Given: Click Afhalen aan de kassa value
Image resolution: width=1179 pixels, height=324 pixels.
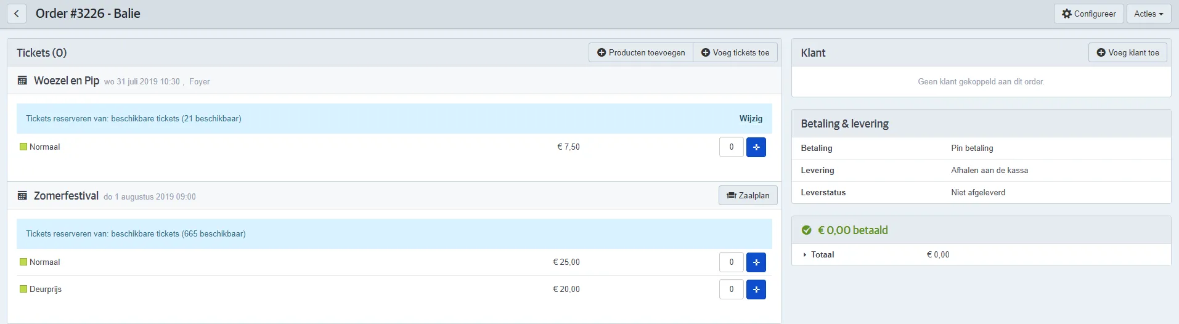Looking at the screenshot, I should [x=989, y=170].
